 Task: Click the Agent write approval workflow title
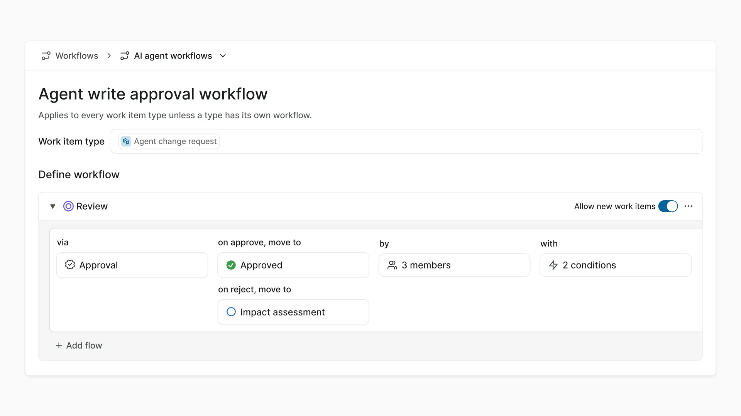[x=153, y=94]
